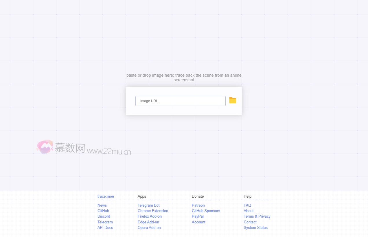View the FAQ page
This screenshot has height=237, width=368.
(x=247, y=205)
